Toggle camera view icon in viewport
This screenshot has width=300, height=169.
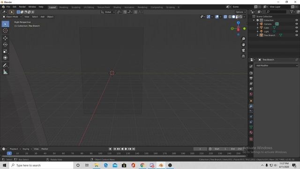click(x=243, y=50)
